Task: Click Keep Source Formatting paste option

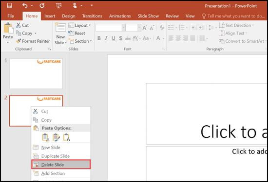Action: tap(56, 137)
